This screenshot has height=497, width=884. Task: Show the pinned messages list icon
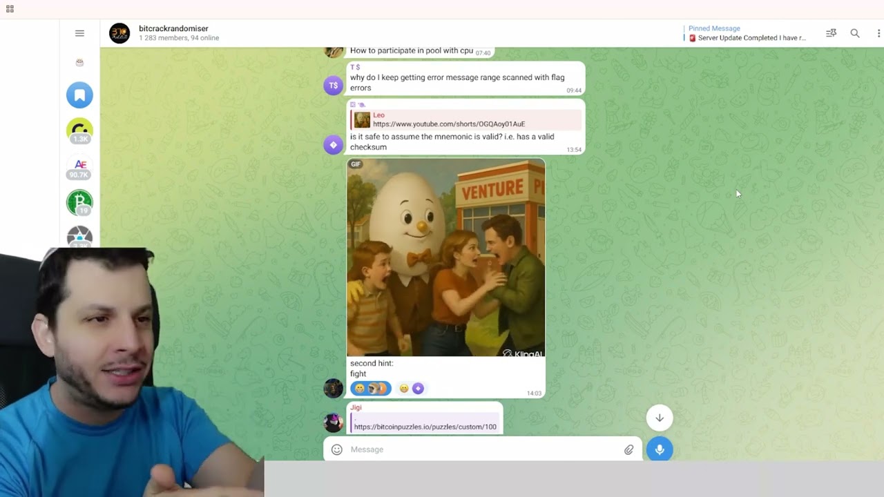pos(831,33)
